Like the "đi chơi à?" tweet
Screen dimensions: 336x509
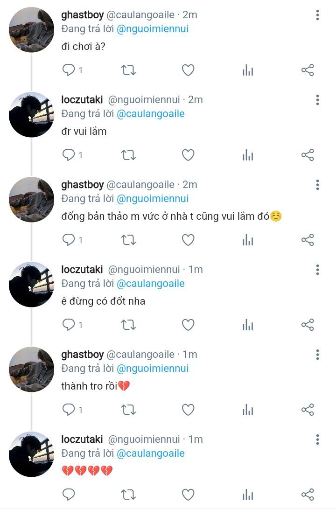pyautogui.click(x=188, y=70)
